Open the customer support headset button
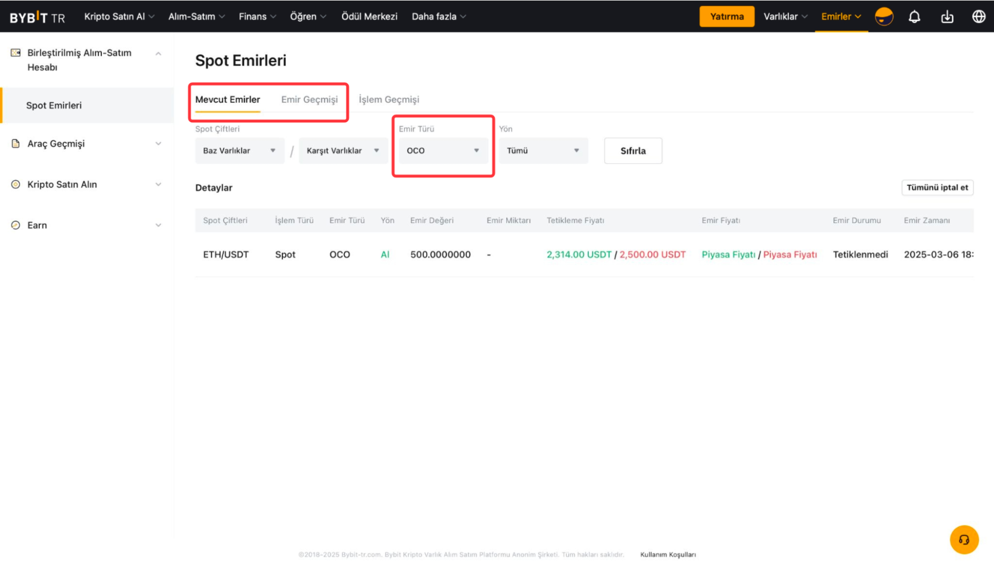Image resolution: width=994 pixels, height=571 pixels. coord(964,540)
